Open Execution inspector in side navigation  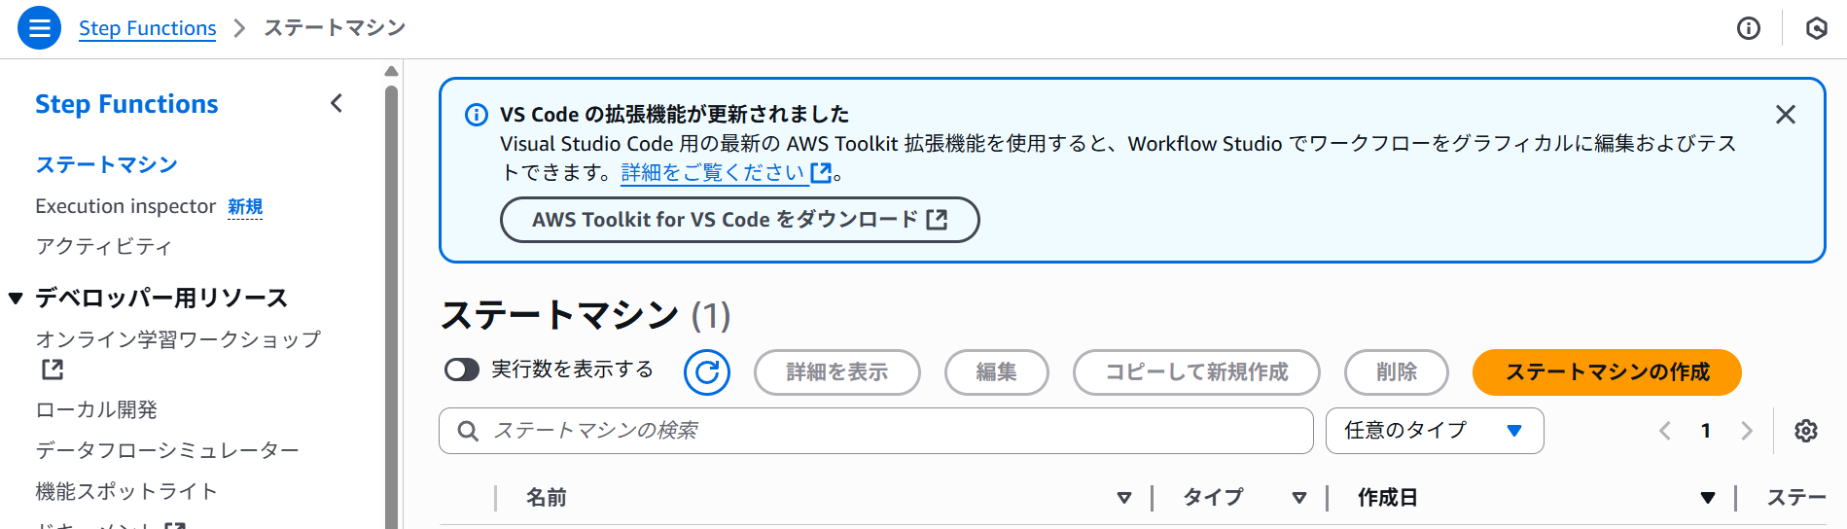tap(125, 206)
